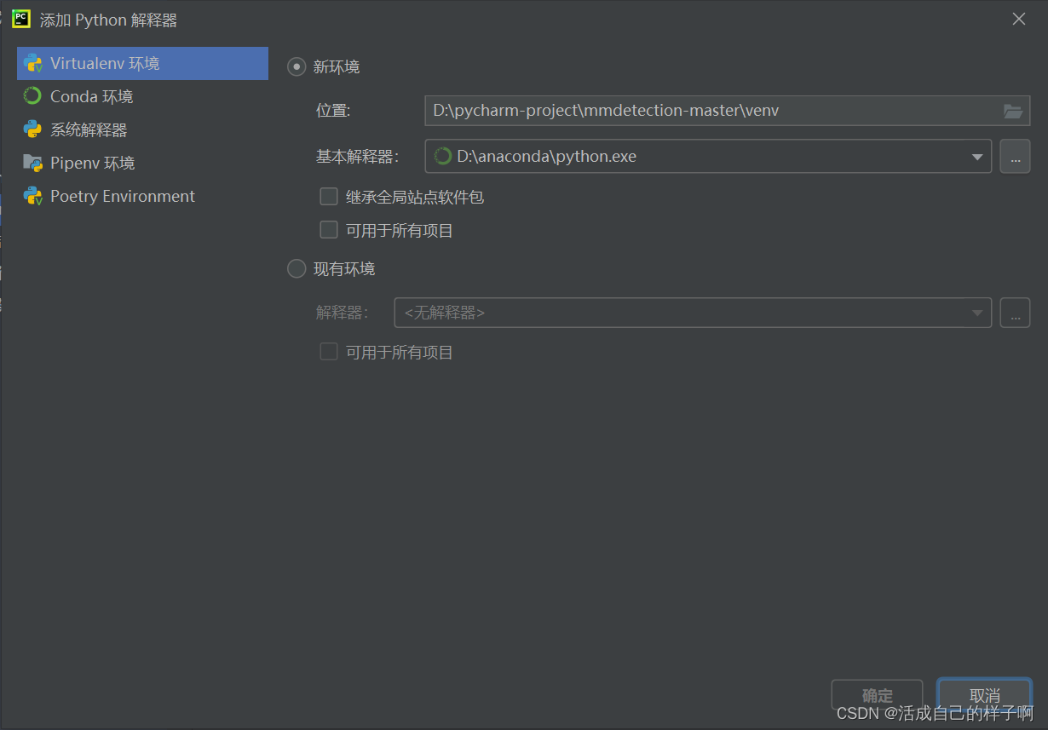
Task: Open the 解释器 <无解释器> dropdown
Action: click(693, 313)
